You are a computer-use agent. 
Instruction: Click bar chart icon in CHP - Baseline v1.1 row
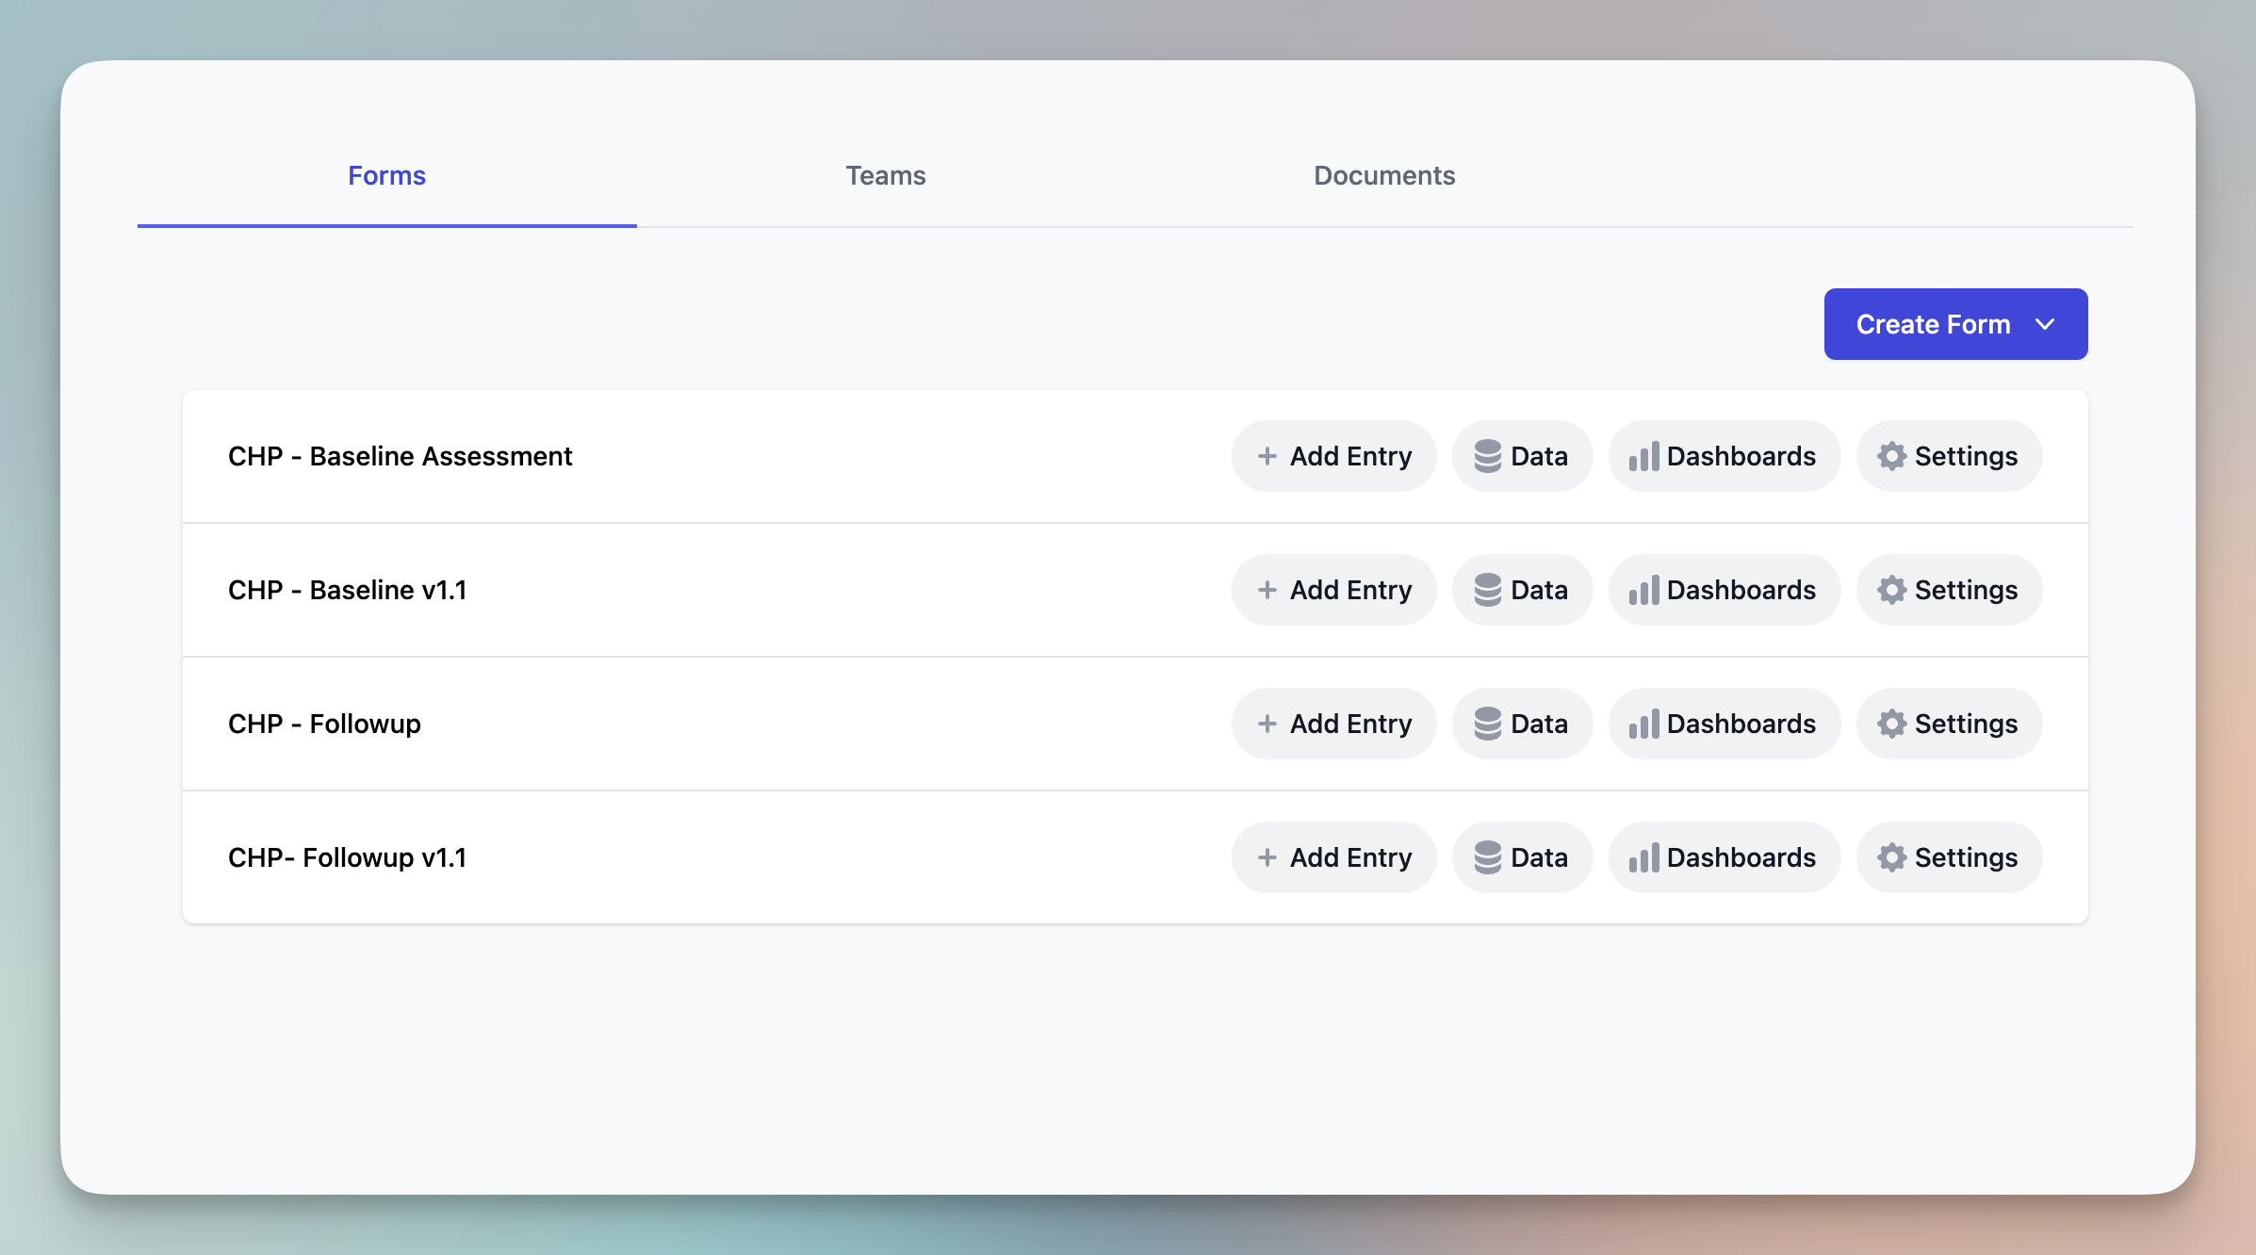[1643, 590]
